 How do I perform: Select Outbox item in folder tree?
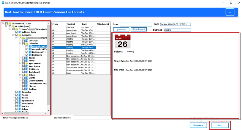(x=26, y=106)
